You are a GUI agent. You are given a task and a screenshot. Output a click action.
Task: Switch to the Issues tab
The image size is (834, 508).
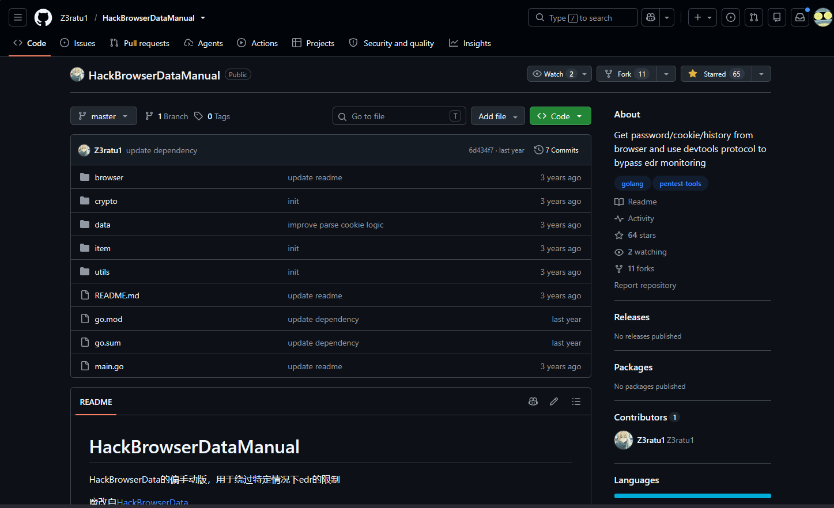coord(78,43)
